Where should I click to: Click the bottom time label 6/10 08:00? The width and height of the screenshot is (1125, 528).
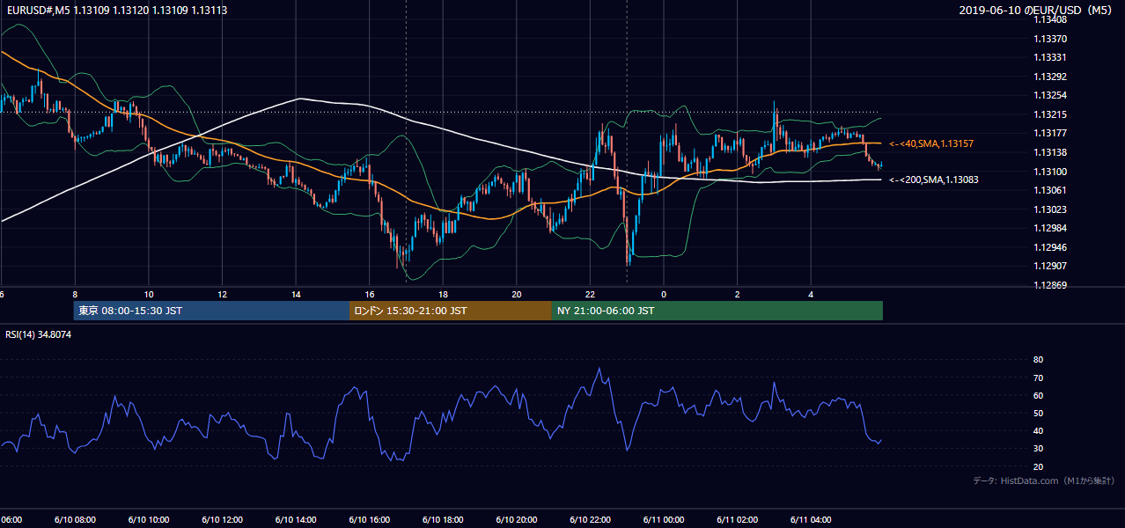click(x=74, y=520)
